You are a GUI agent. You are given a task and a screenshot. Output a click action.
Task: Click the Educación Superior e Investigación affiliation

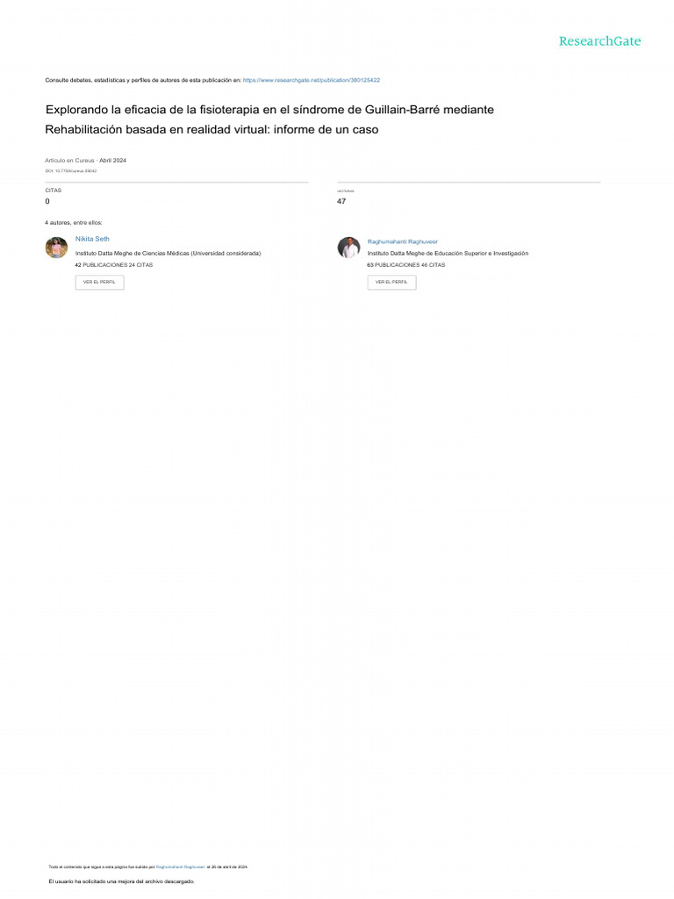click(x=448, y=254)
